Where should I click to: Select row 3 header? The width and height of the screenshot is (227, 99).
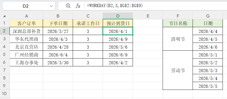click(x=4, y=39)
